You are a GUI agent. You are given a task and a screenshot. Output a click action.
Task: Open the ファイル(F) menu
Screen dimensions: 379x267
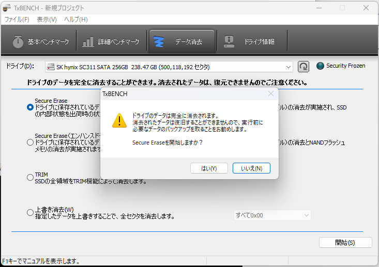tap(17, 20)
